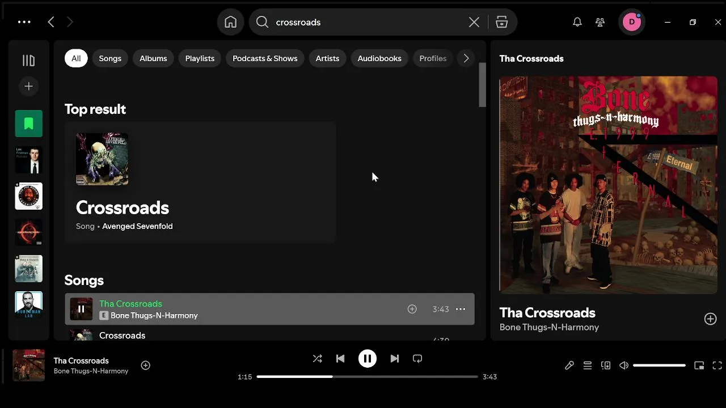Add to Liked Songs in right panel
The height and width of the screenshot is (408, 726).
(710, 319)
